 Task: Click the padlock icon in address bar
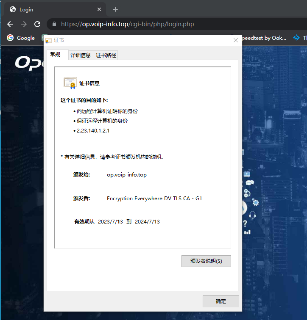click(54, 24)
